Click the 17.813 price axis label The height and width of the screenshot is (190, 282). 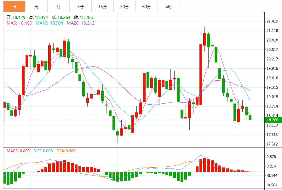pos(272,135)
